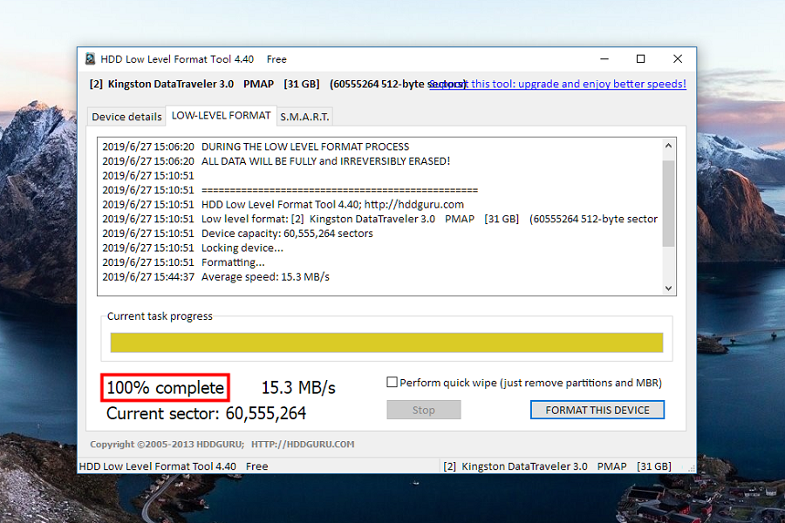Click the FORMAT THIS DEVICE button
The height and width of the screenshot is (523, 785).
[597, 410]
